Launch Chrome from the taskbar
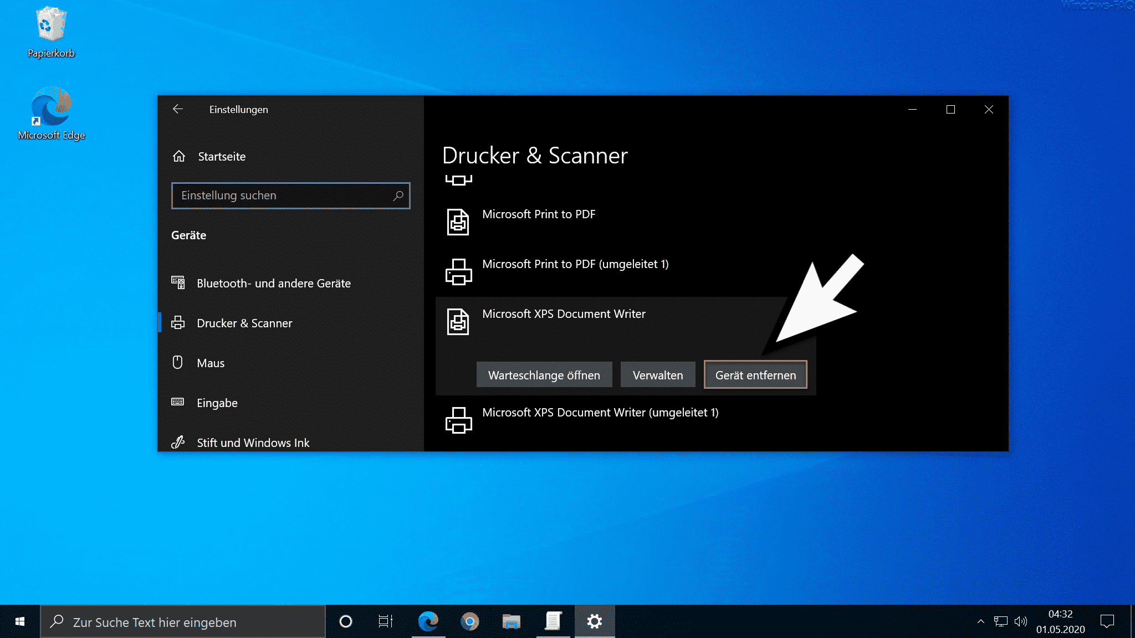The width and height of the screenshot is (1135, 638). click(469, 621)
